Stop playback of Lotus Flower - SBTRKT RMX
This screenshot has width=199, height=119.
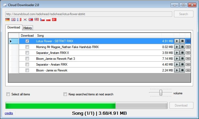coord(182,41)
